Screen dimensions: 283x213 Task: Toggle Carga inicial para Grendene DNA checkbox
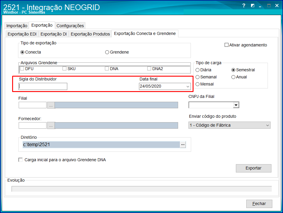pyautogui.click(x=20, y=160)
